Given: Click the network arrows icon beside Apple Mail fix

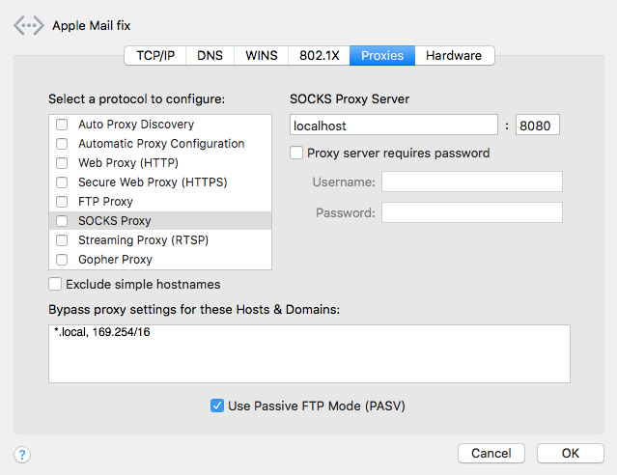Looking at the screenshot, I should (29, 25).
